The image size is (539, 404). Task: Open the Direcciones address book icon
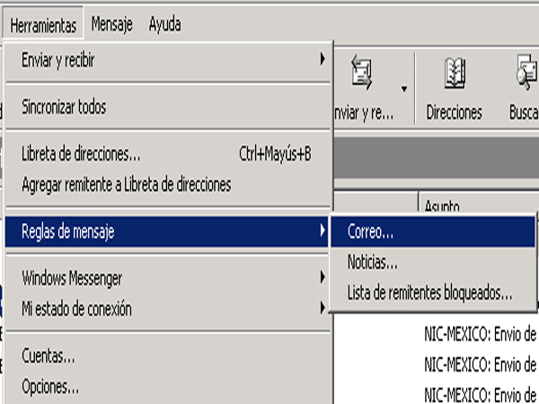coord(454,74)
